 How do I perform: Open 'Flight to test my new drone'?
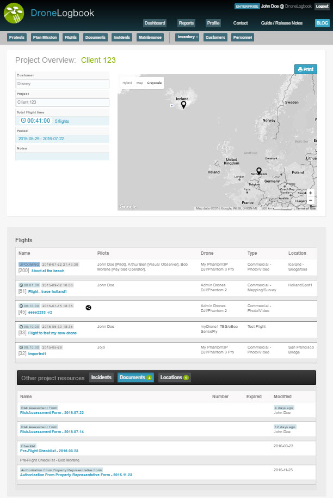tap(52, 333)
